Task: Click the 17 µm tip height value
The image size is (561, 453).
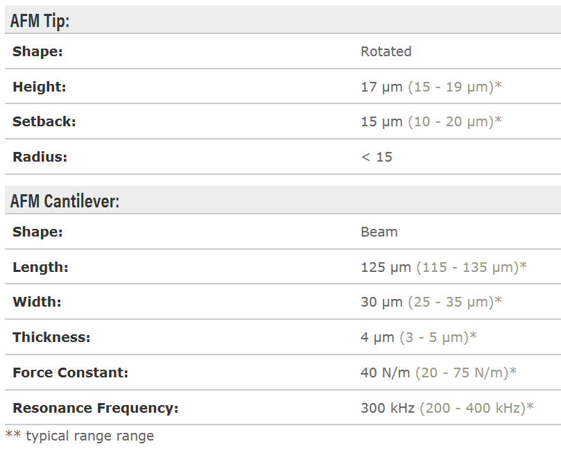Action: [x=381, y=87]
